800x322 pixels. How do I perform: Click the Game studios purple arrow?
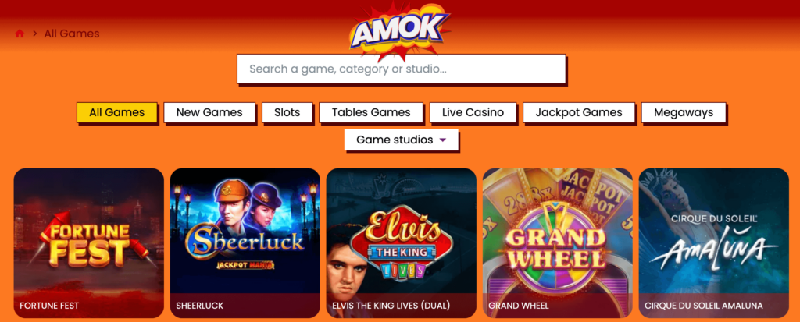442,140
